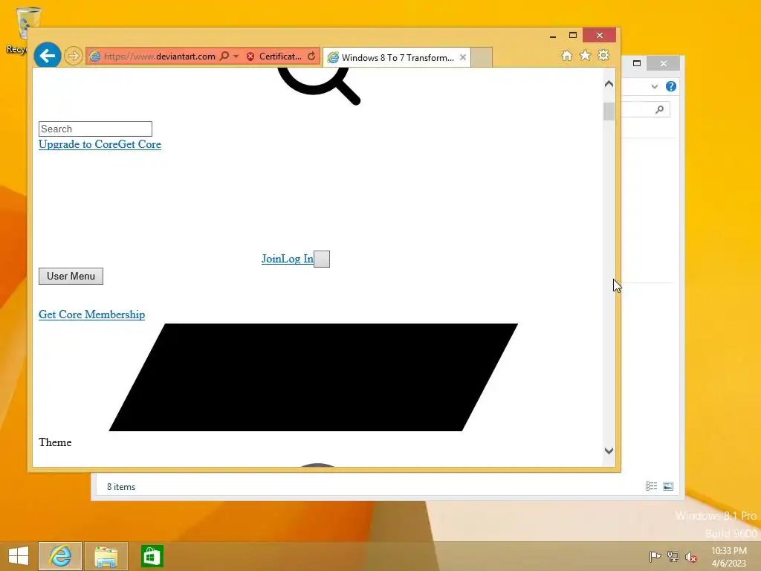
Task: Click the search magnifier in address bar
Action: (224, 57)
